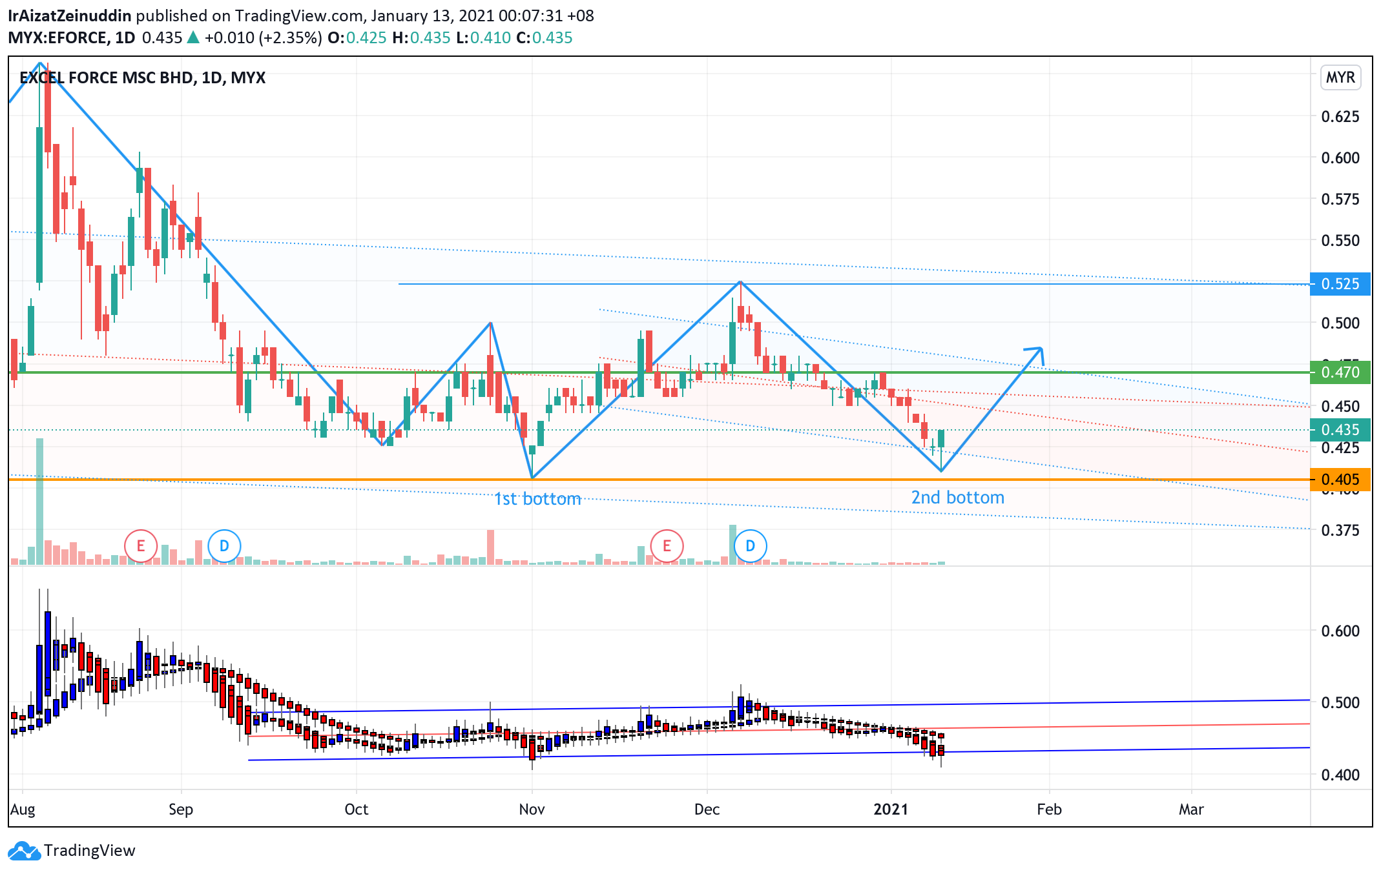Click the Nov label on time axis
The image size is (1381, 874).
532,809
